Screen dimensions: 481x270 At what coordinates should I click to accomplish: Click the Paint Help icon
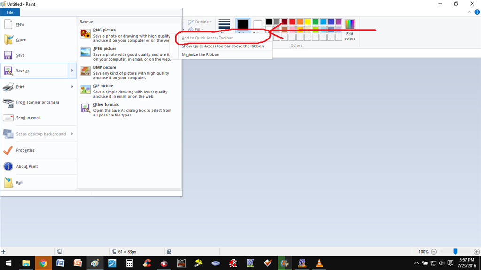pyautogui.click(x=477, y=12)
